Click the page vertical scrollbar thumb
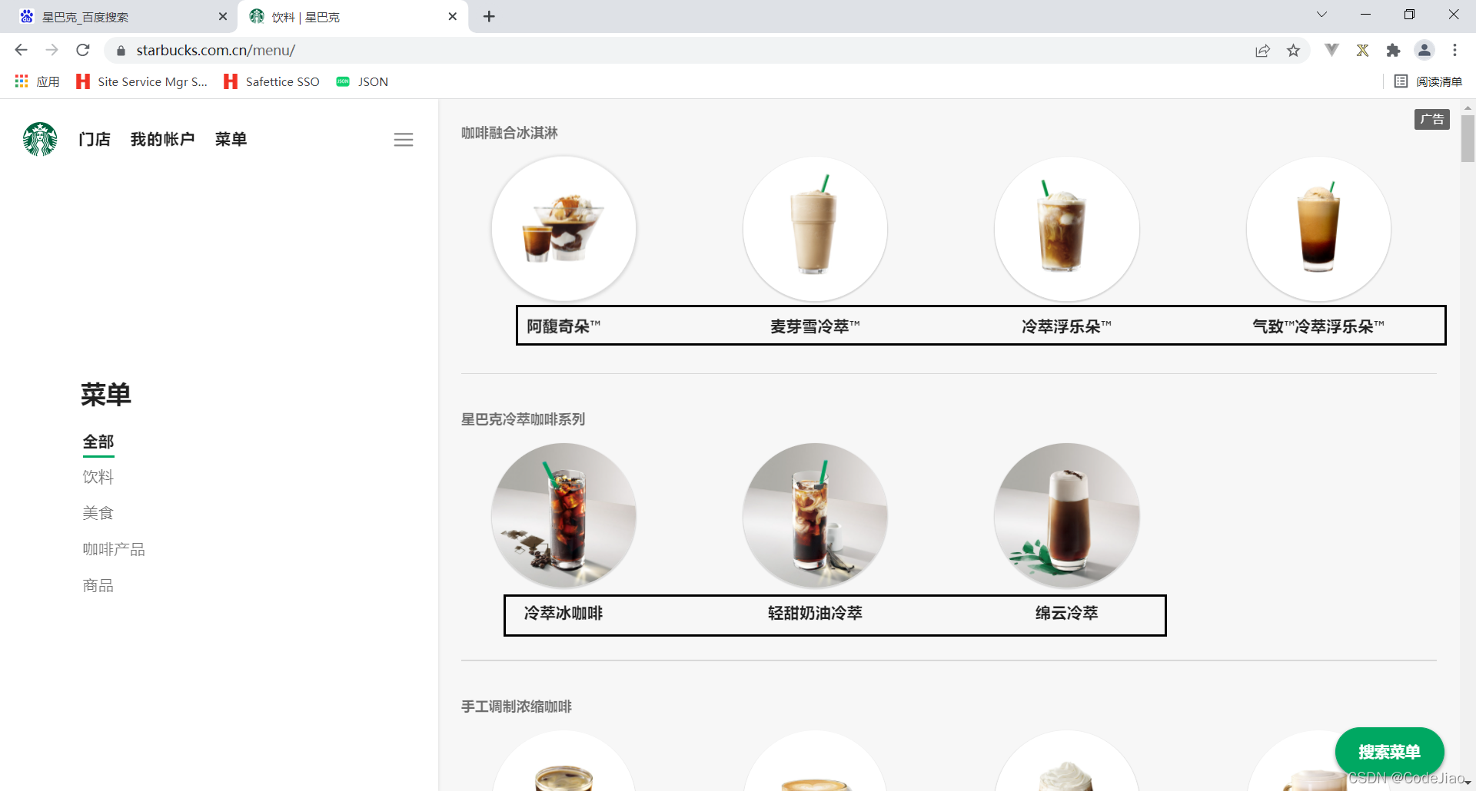 pyautogui.click(x=1468, y=138)
